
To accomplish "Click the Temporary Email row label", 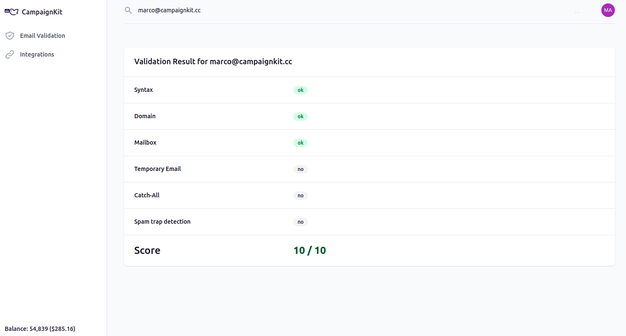I will coord(158,169).
